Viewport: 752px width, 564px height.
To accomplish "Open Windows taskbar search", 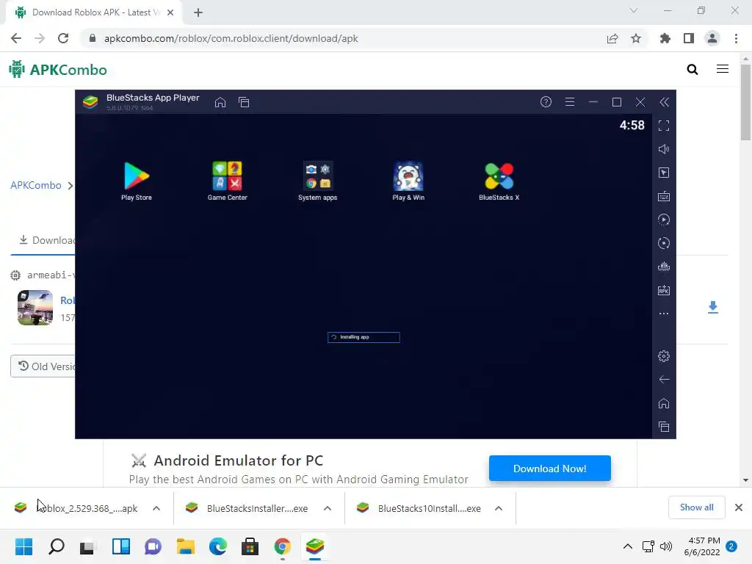I will (x=56, y=546).
